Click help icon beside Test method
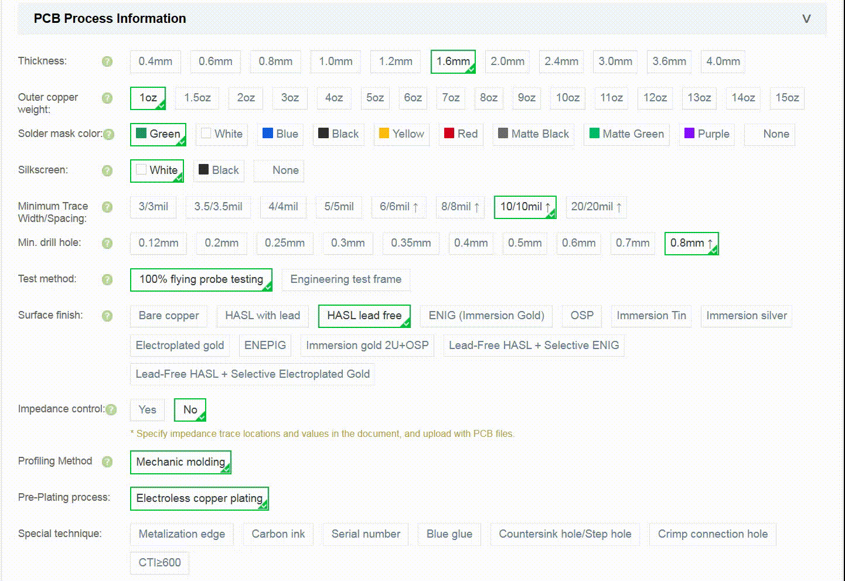The height and width of the screenshot is (581, 845). pos(107,279)
